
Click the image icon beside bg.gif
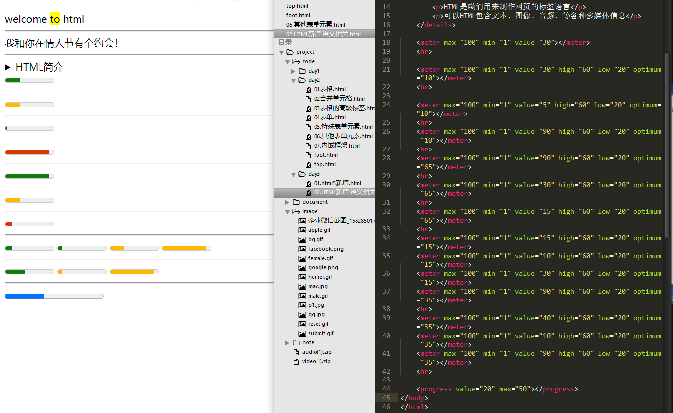coord(302,239)
